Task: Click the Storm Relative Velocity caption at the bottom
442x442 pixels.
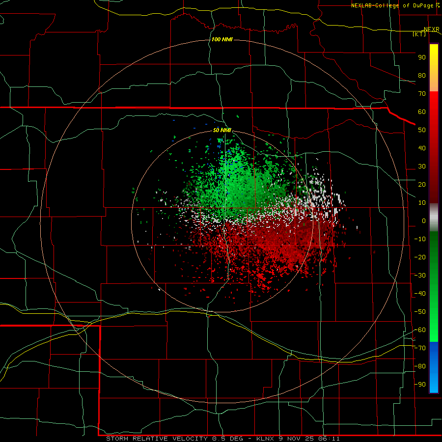Action: (x=222, y=439)
